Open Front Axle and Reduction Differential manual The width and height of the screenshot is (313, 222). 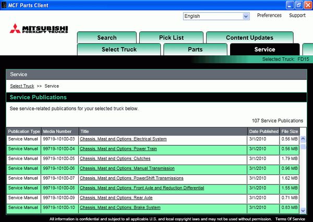point(142,188)
